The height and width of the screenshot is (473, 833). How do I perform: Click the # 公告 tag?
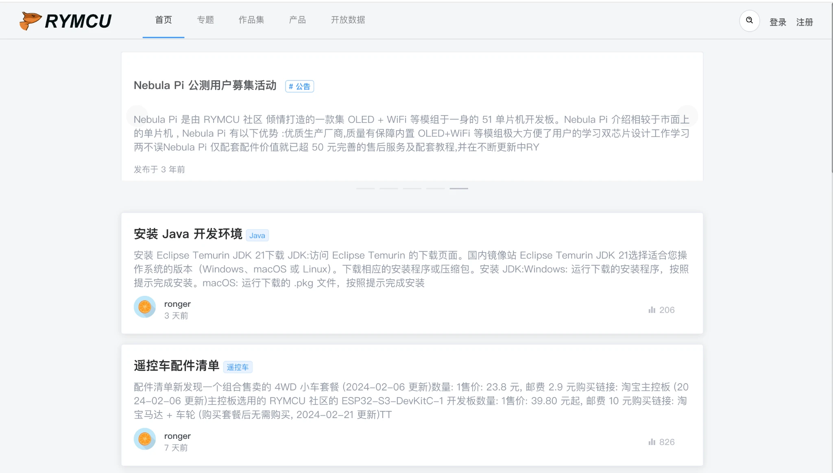[x=299, y=87]
